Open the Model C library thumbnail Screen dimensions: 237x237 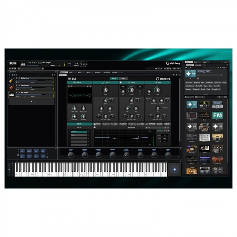217,148
